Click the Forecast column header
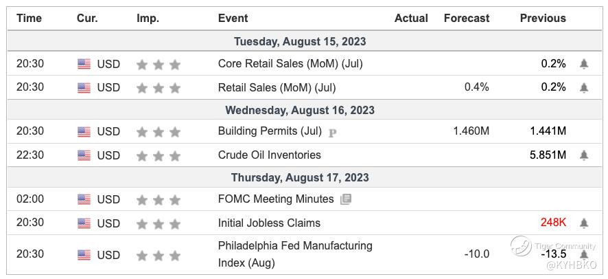Viewport: 608px width, 279px height. pyautogui.click(x=467, y=18)
